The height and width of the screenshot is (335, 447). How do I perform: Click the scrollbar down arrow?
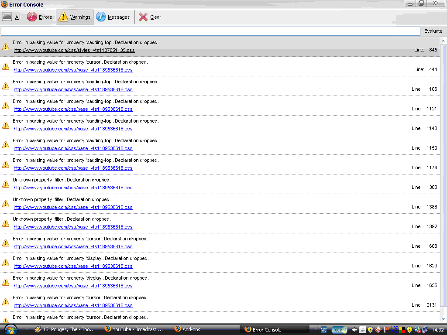click(444, 319)
